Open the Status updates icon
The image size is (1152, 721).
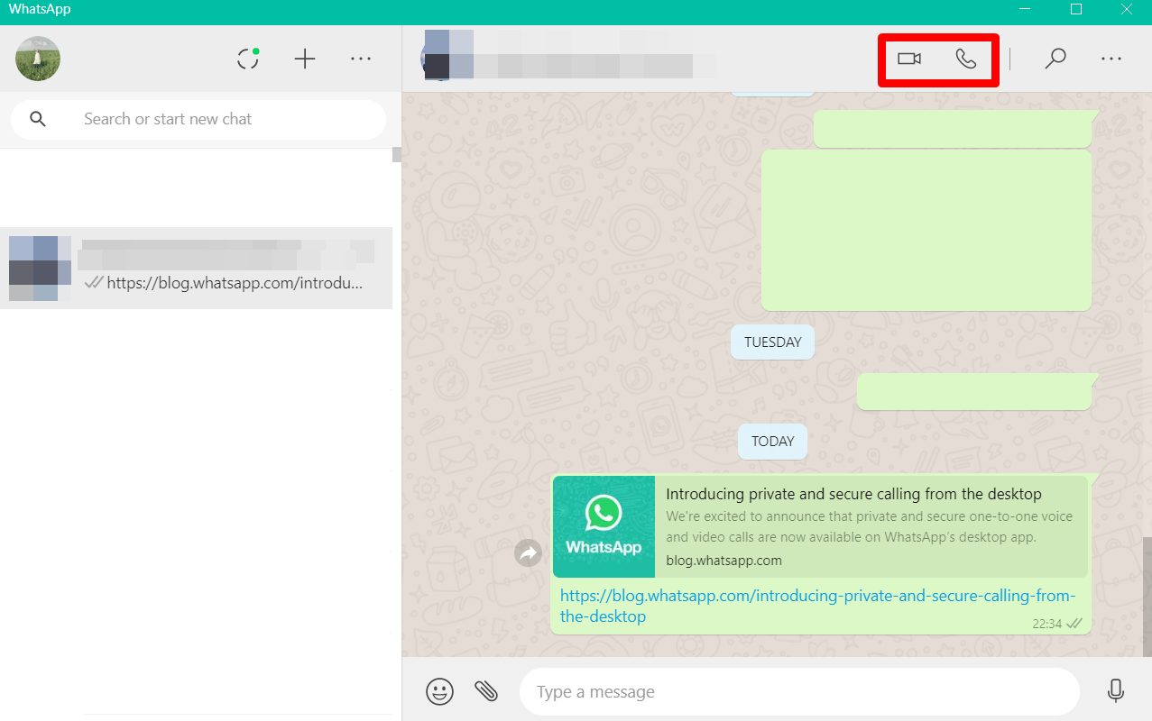248,59
